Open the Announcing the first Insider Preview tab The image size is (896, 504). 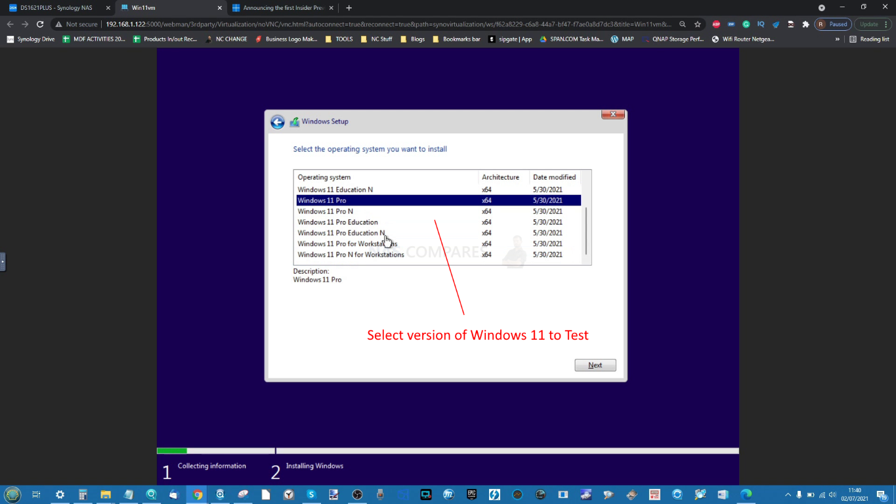pos(282,8)
